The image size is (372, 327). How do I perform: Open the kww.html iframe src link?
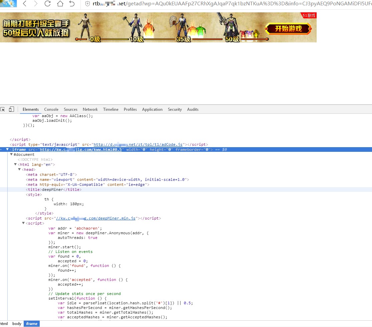[x=81, y=149]
